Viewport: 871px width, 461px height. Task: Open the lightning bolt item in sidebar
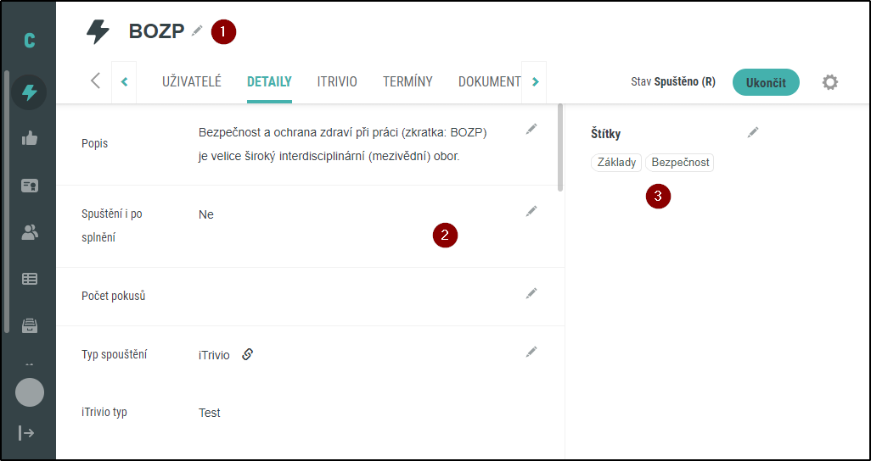coord(29,92)
